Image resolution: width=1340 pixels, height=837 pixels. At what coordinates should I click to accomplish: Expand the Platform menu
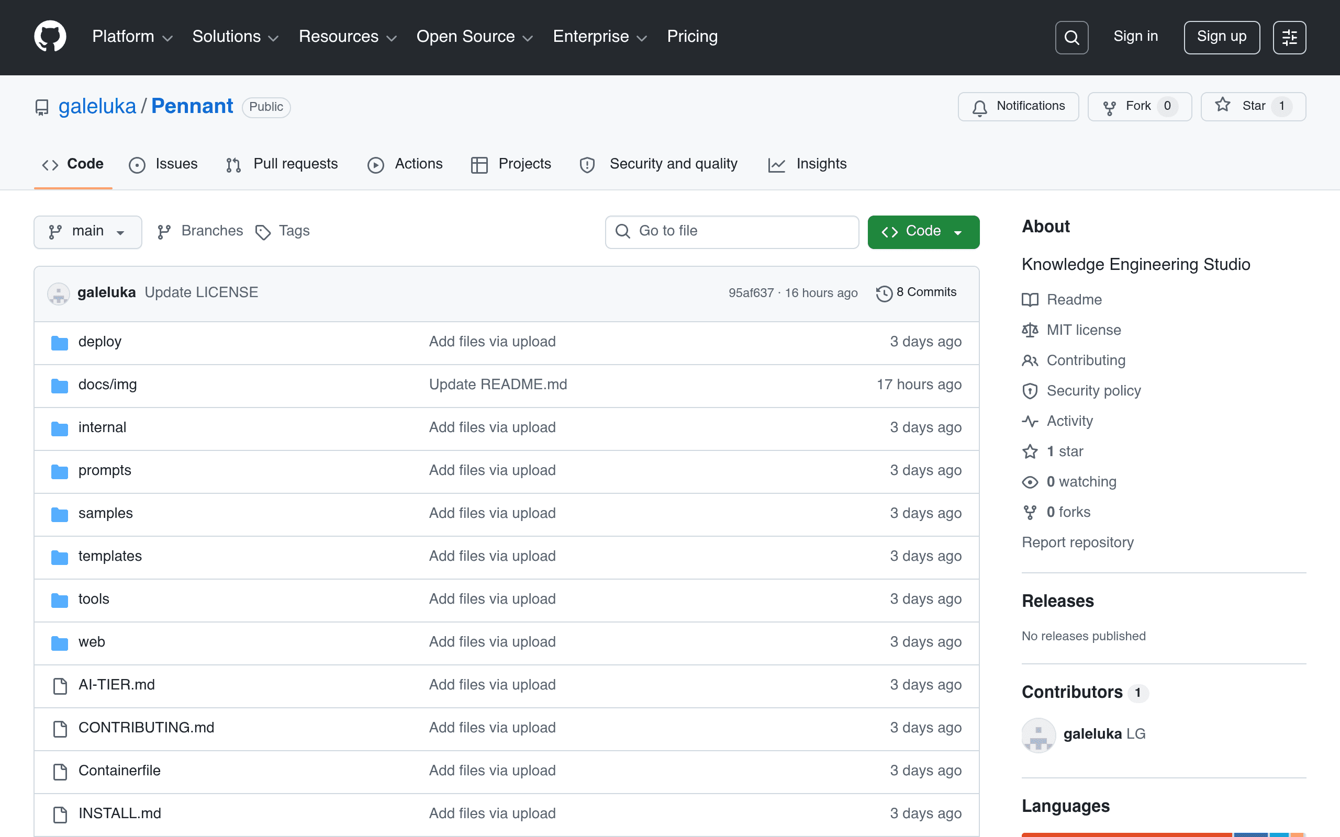[x=132, y=37]
